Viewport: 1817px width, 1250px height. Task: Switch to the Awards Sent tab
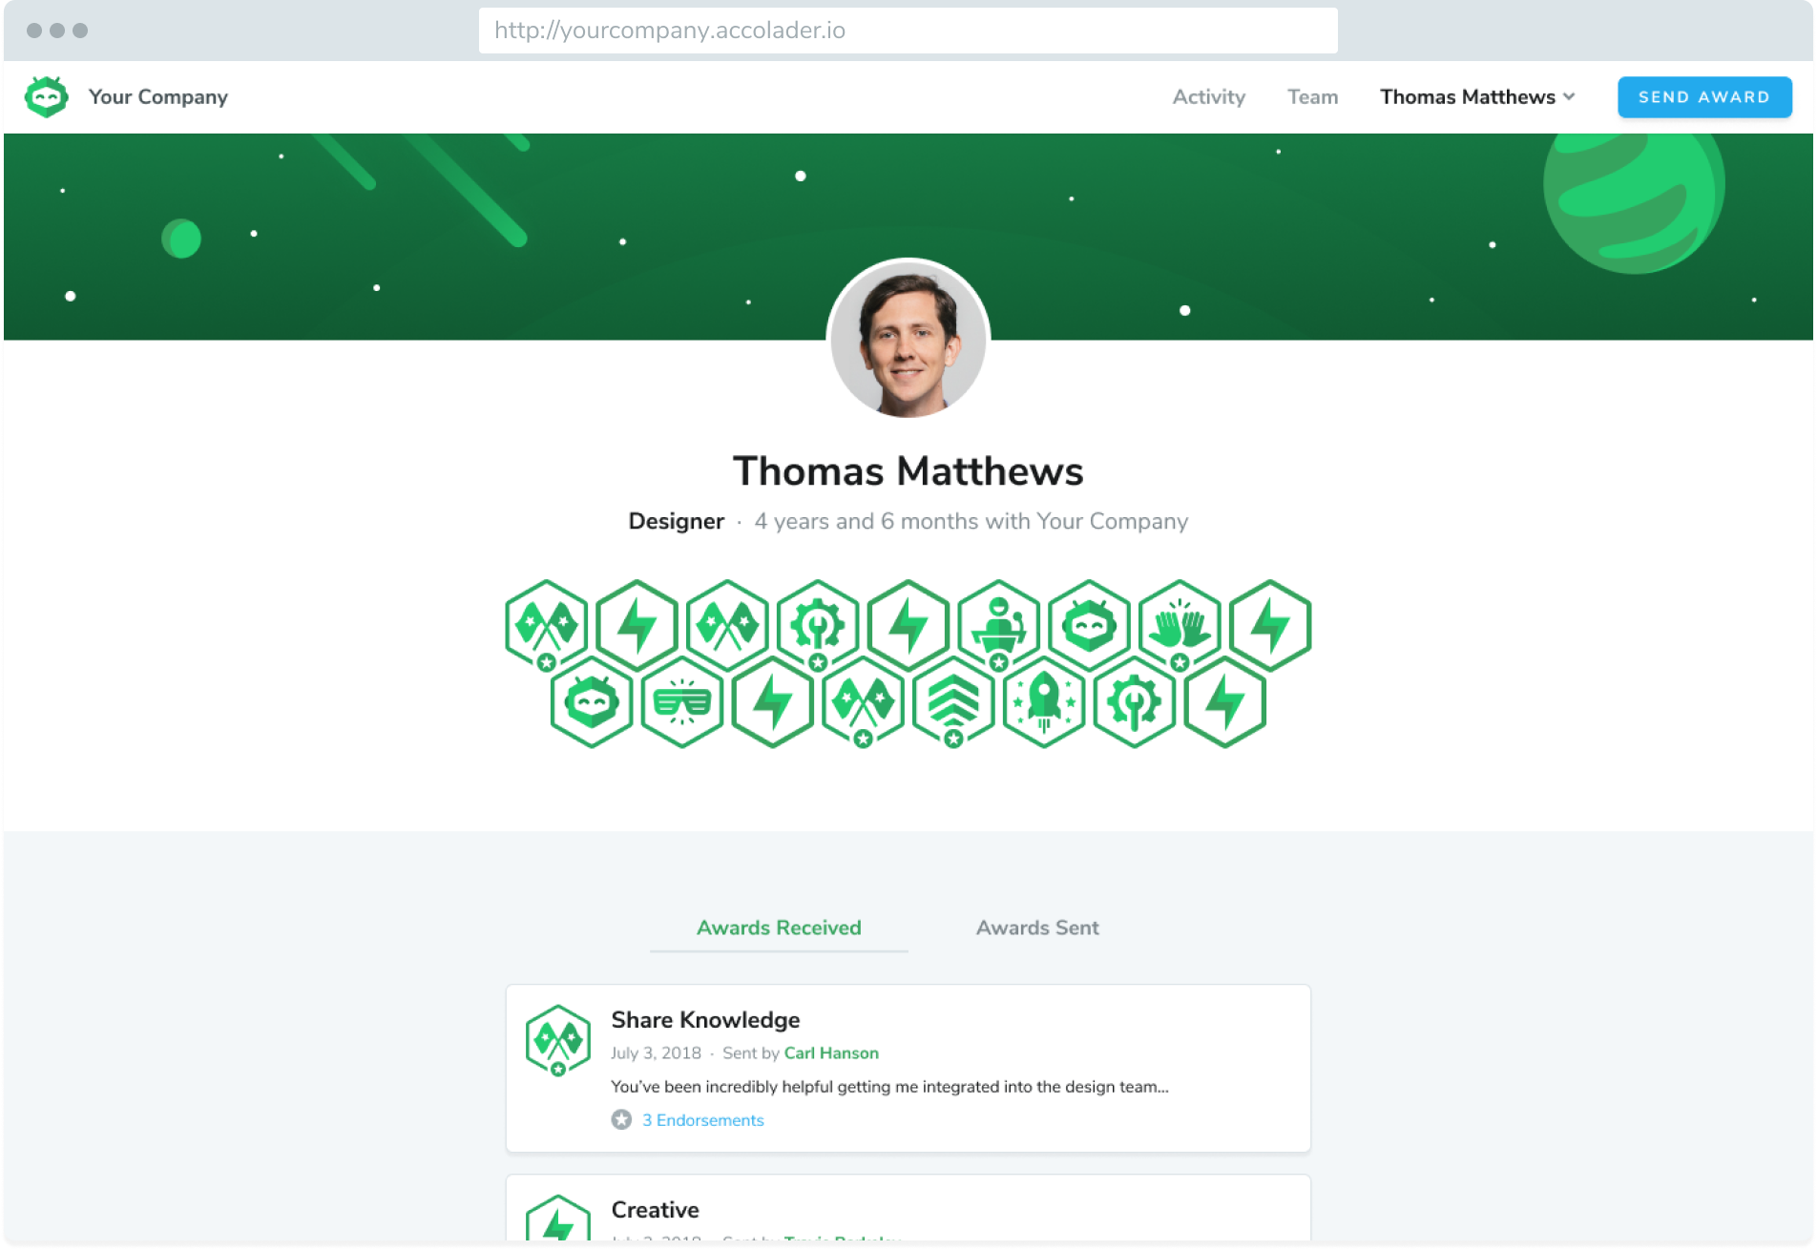click(x=1036, y=927)
